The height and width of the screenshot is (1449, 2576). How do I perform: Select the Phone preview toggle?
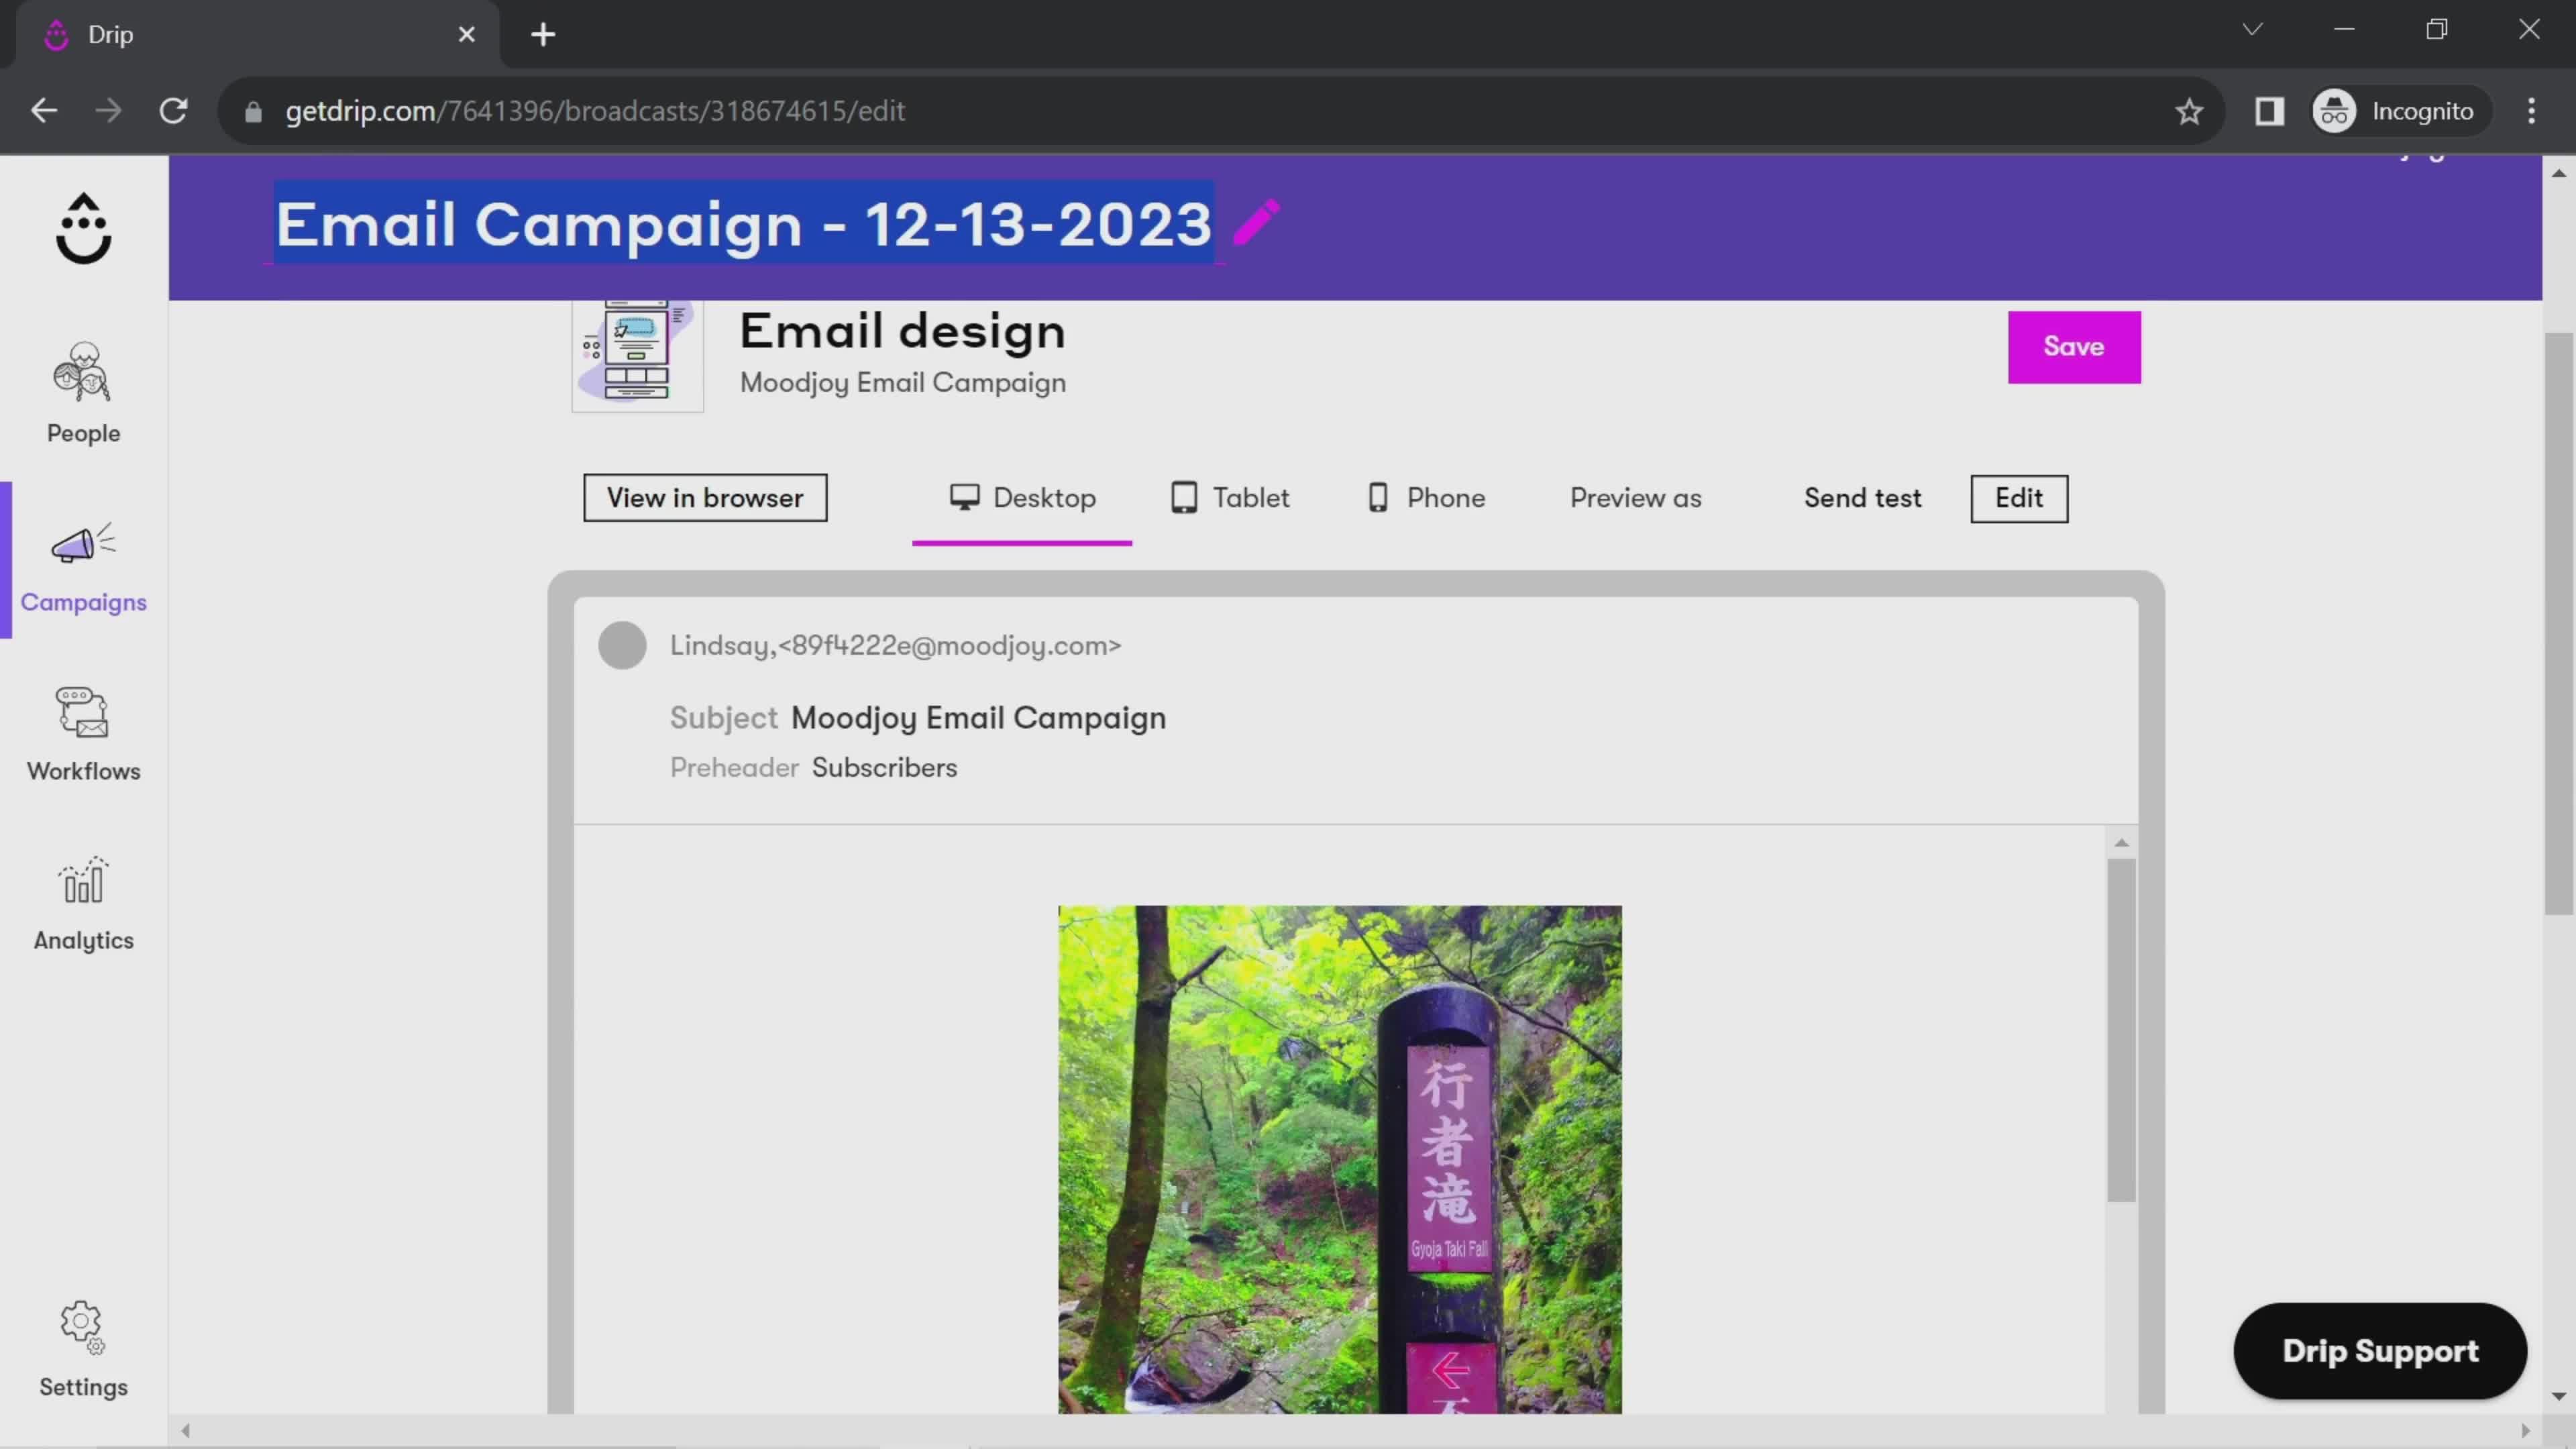click(x=1428, y=497)
